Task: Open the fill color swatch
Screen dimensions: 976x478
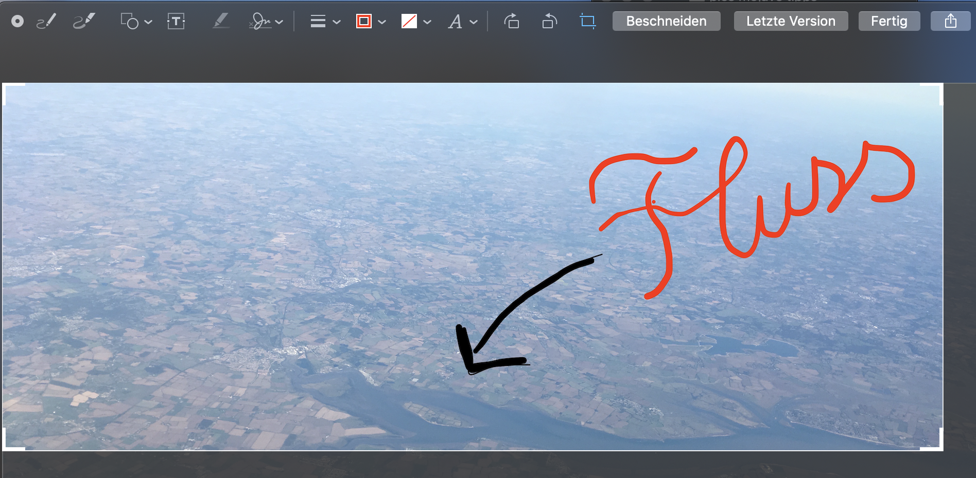Action: click(x=416, y=22)
